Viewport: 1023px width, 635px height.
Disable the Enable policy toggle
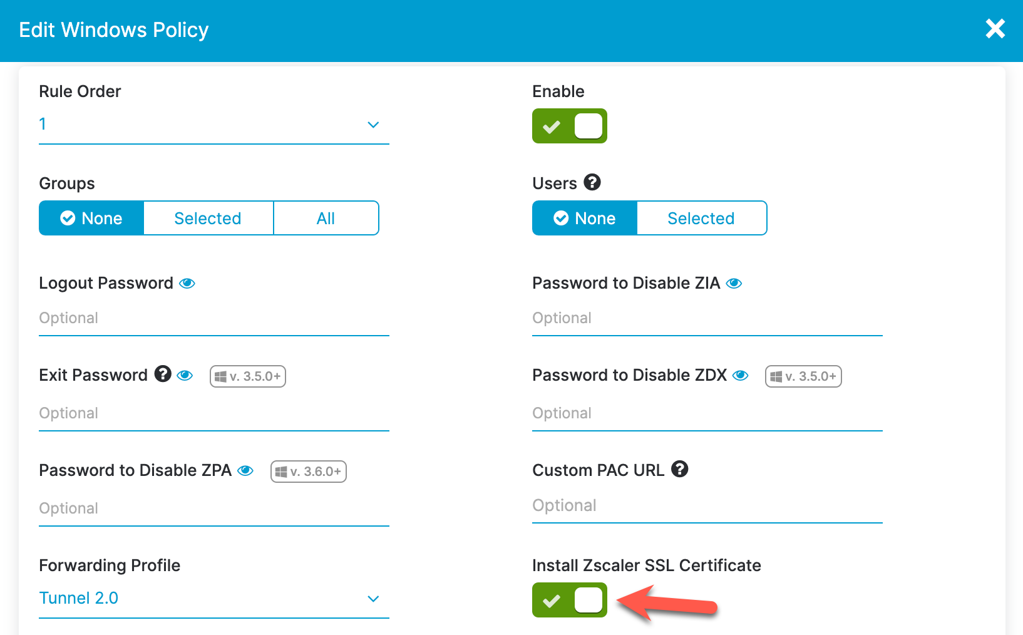pyautogui.click(x=569, y=125)
